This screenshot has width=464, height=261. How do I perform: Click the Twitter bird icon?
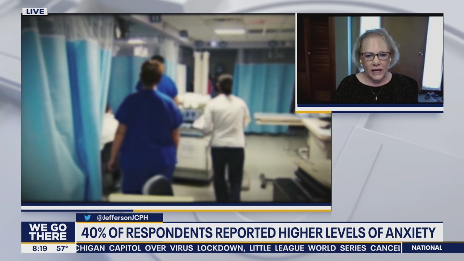tap(87, 218)
